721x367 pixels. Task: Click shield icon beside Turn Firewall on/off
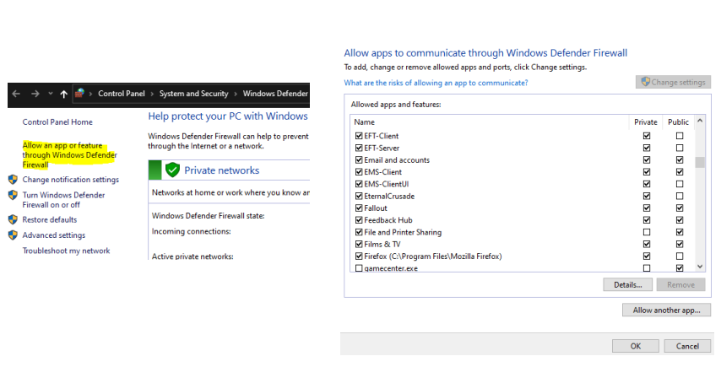(13, 195)
